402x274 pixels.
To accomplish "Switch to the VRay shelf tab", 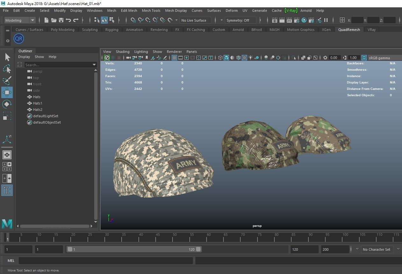I will [371, 30].
